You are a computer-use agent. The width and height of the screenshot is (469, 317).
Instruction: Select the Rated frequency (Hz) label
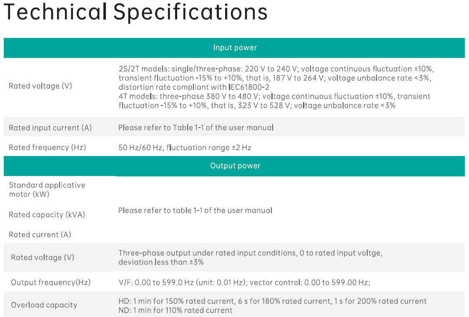pyautogui.click(x=47, y=147)
